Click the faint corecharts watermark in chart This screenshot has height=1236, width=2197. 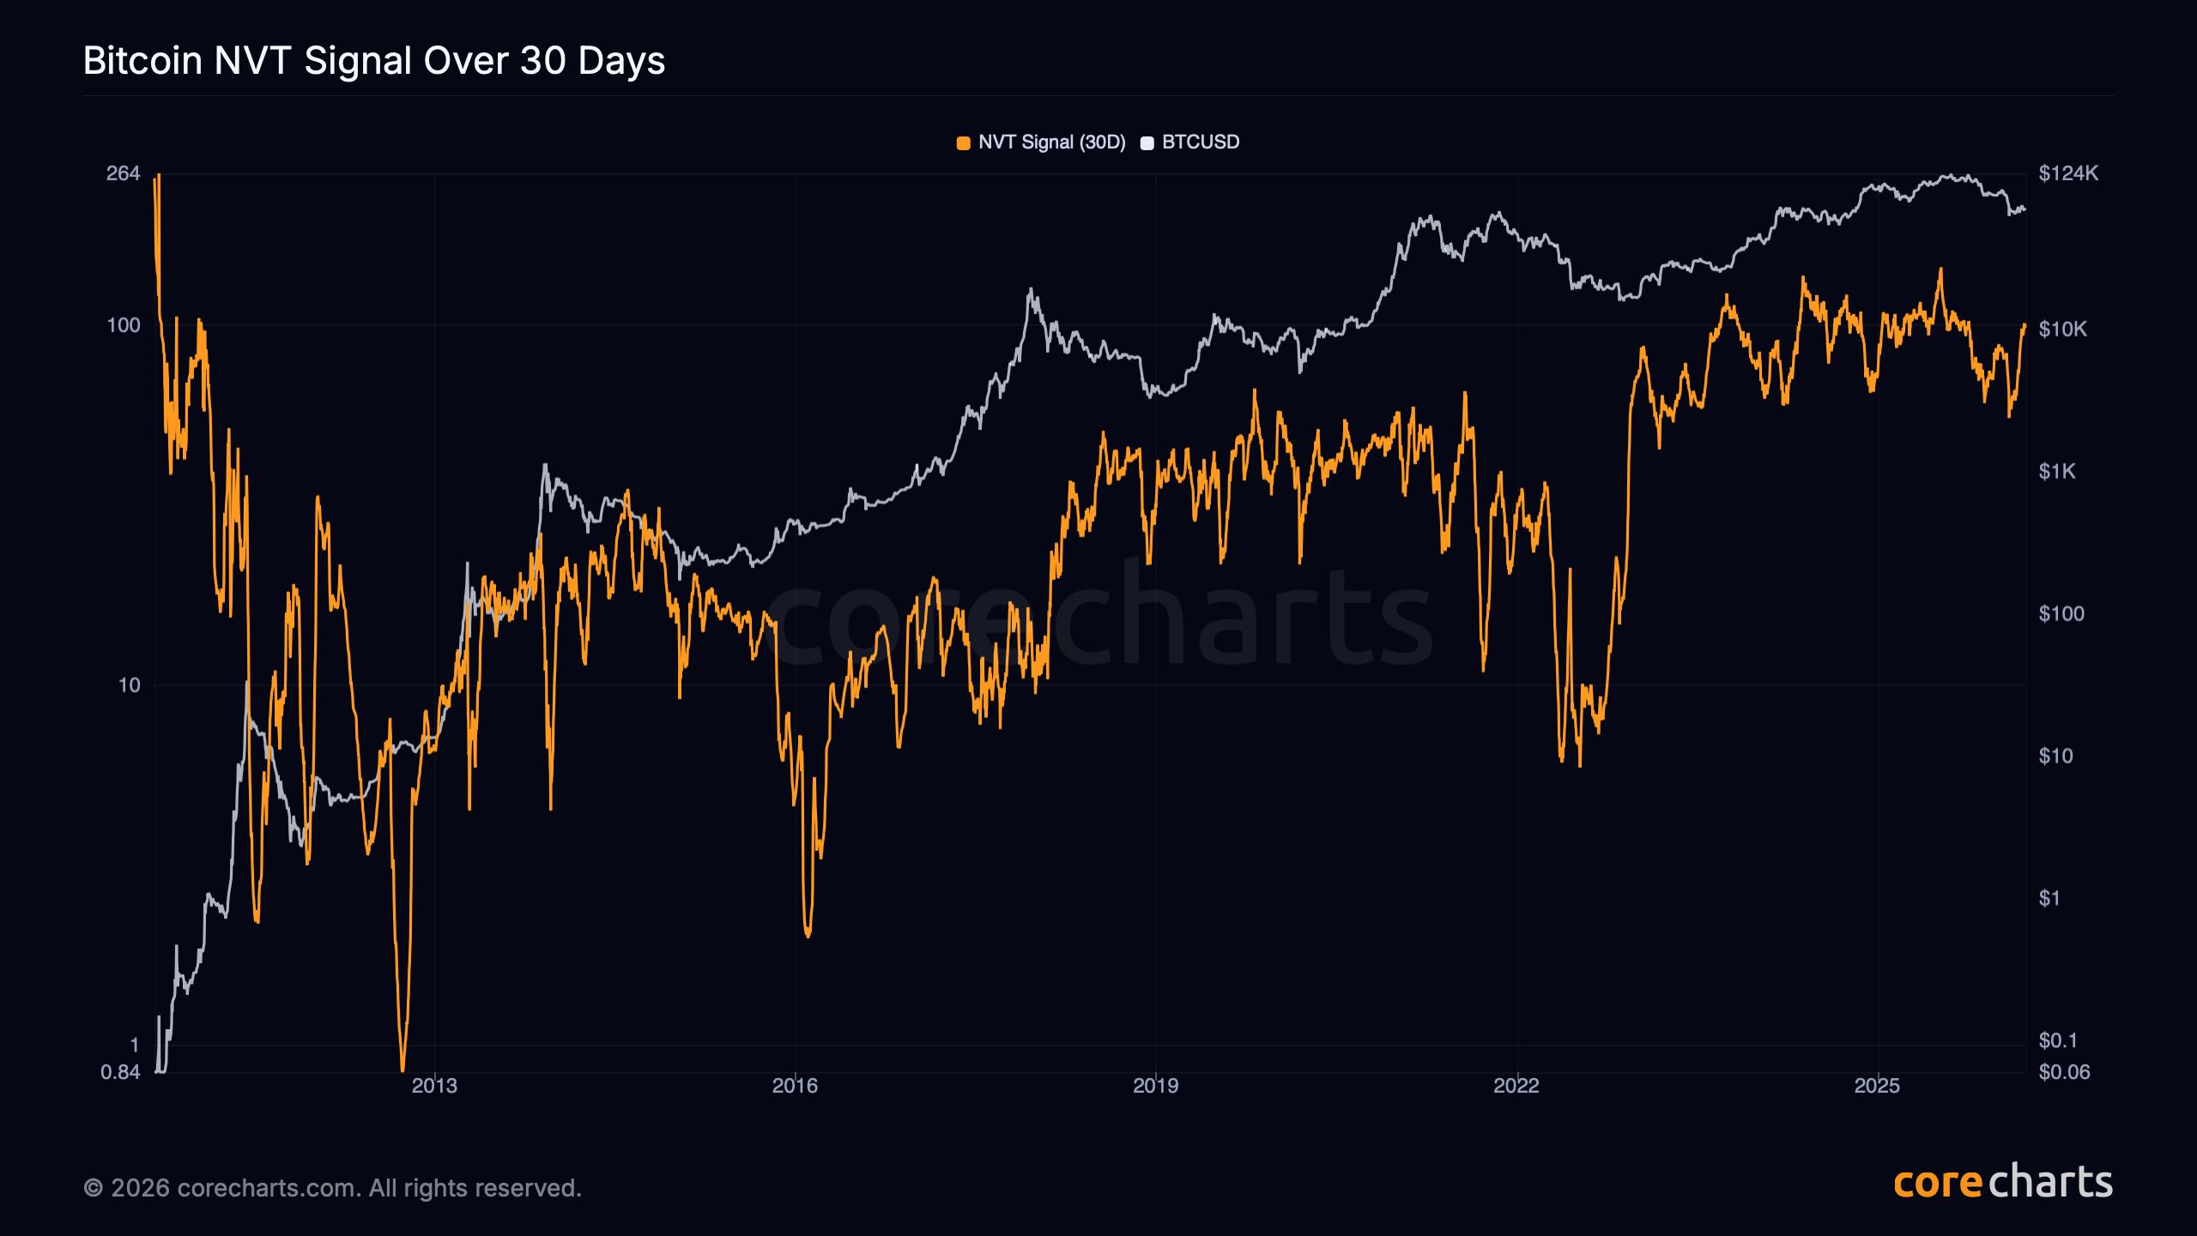(1098, 618)
